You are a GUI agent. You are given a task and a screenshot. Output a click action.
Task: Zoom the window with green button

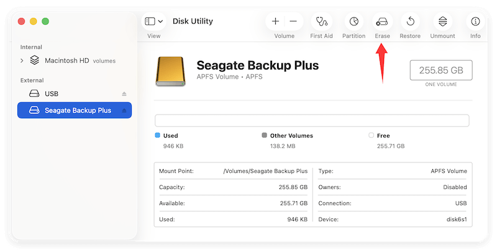tap(45, 22)
